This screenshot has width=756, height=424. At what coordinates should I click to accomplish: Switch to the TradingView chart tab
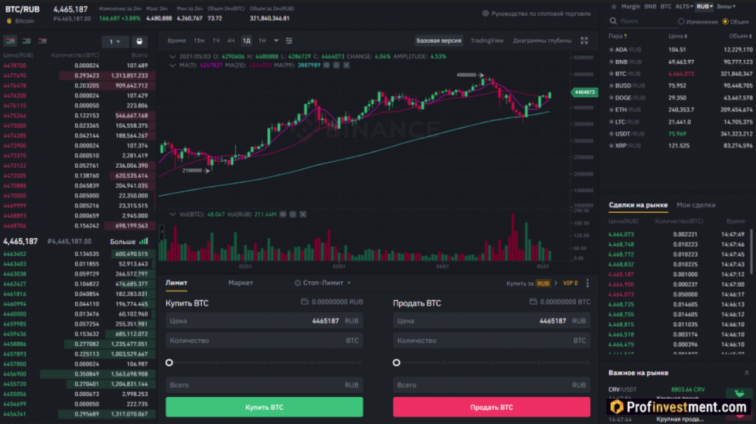pos(487,41)
